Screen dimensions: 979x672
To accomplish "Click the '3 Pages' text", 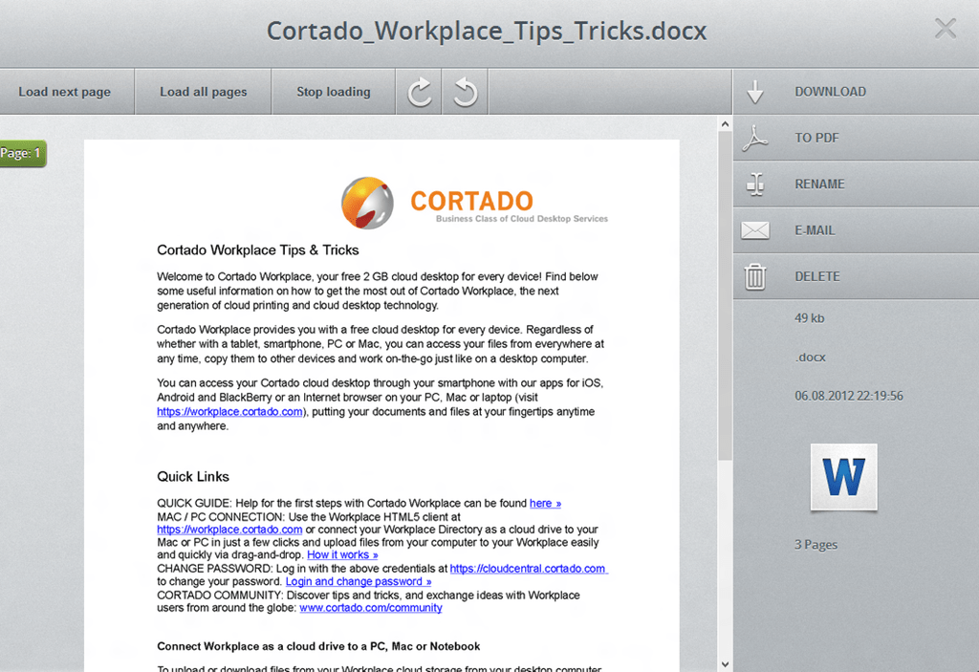I will (816, 545).
